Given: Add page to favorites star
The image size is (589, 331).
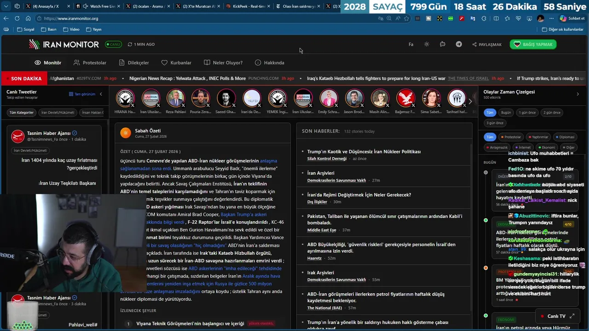Looking at the screenshot, I should click(406, 18).
